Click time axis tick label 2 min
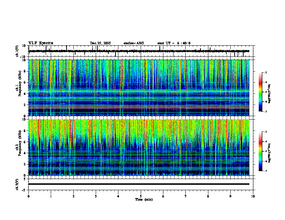285x220 pixels. (x=73, y=196)
